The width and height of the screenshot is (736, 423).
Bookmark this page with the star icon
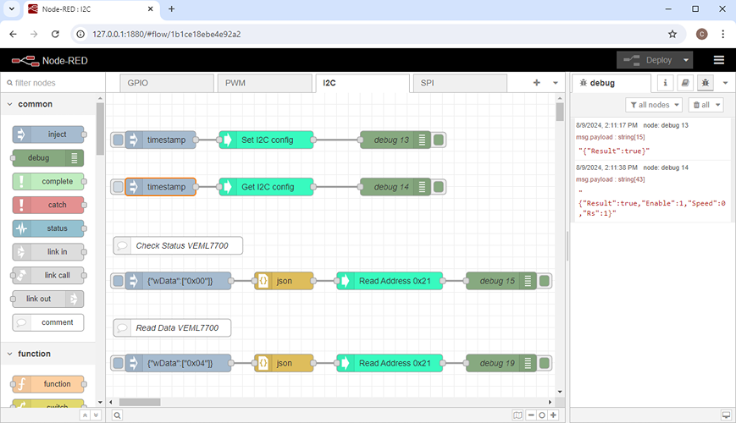pyautogui.click(x=672, y=34)
